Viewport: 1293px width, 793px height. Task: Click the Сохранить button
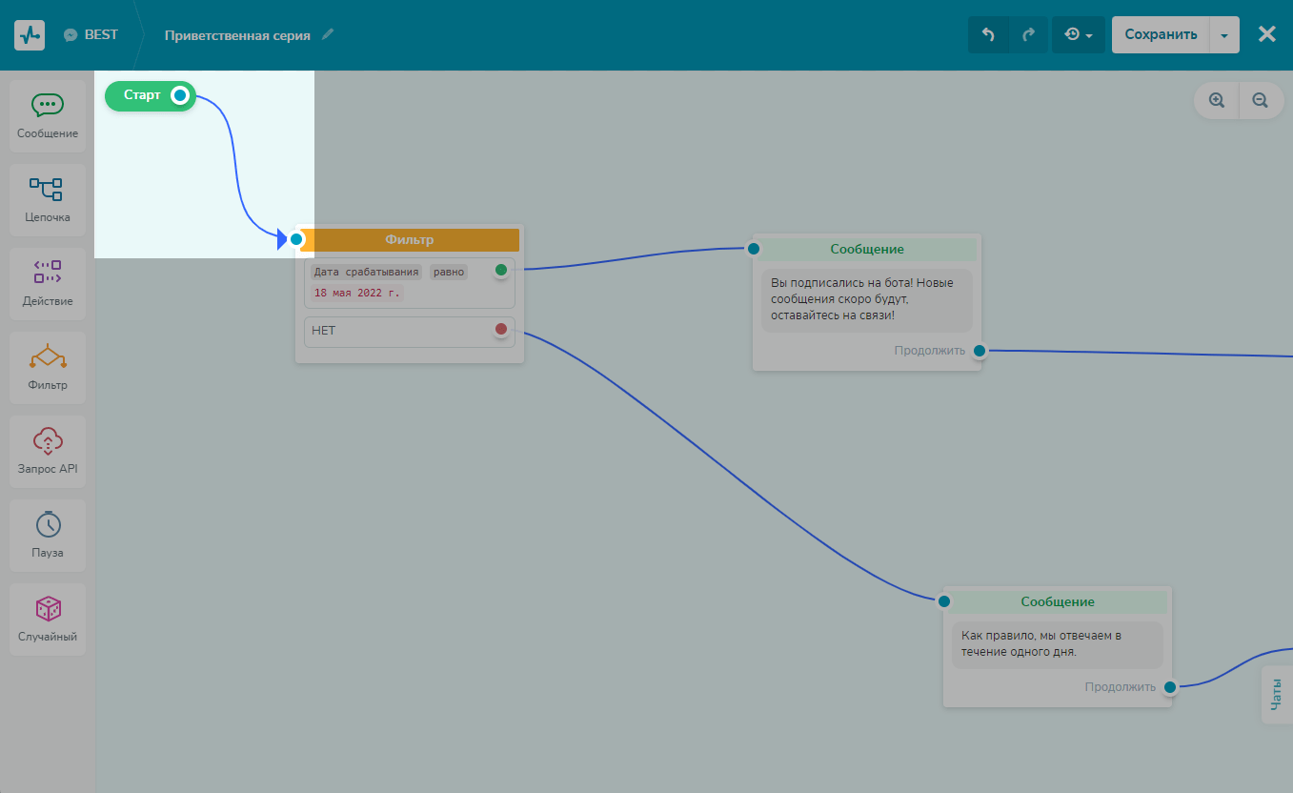1161,35
